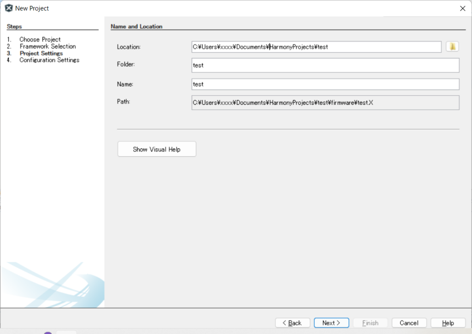This screenshot has height=334, width=472.
Task: Click the bold Project Settings step
Action: (41, 54)
